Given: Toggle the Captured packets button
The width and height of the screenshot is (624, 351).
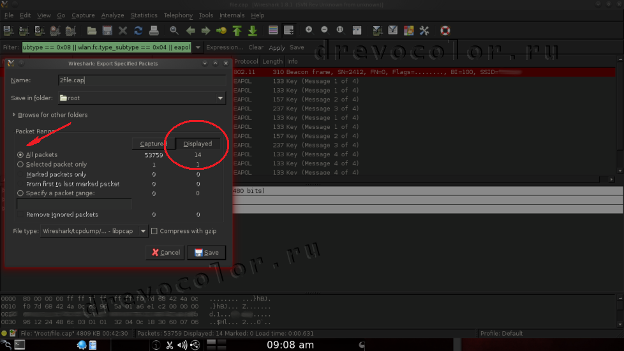Looking at the screenshot, I should pyautogui.click(x=154, y=144).
